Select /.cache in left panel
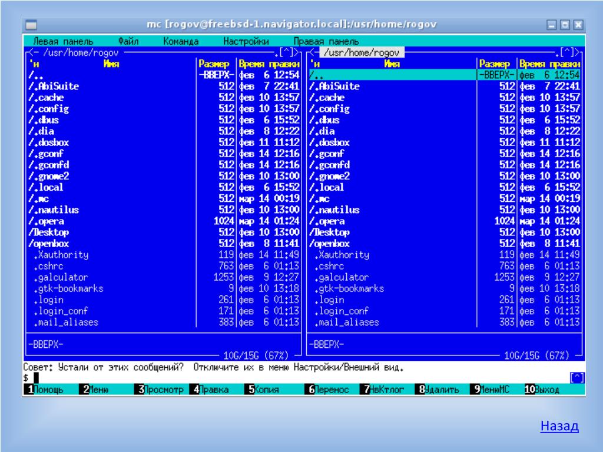 click(x=164, y=97)
